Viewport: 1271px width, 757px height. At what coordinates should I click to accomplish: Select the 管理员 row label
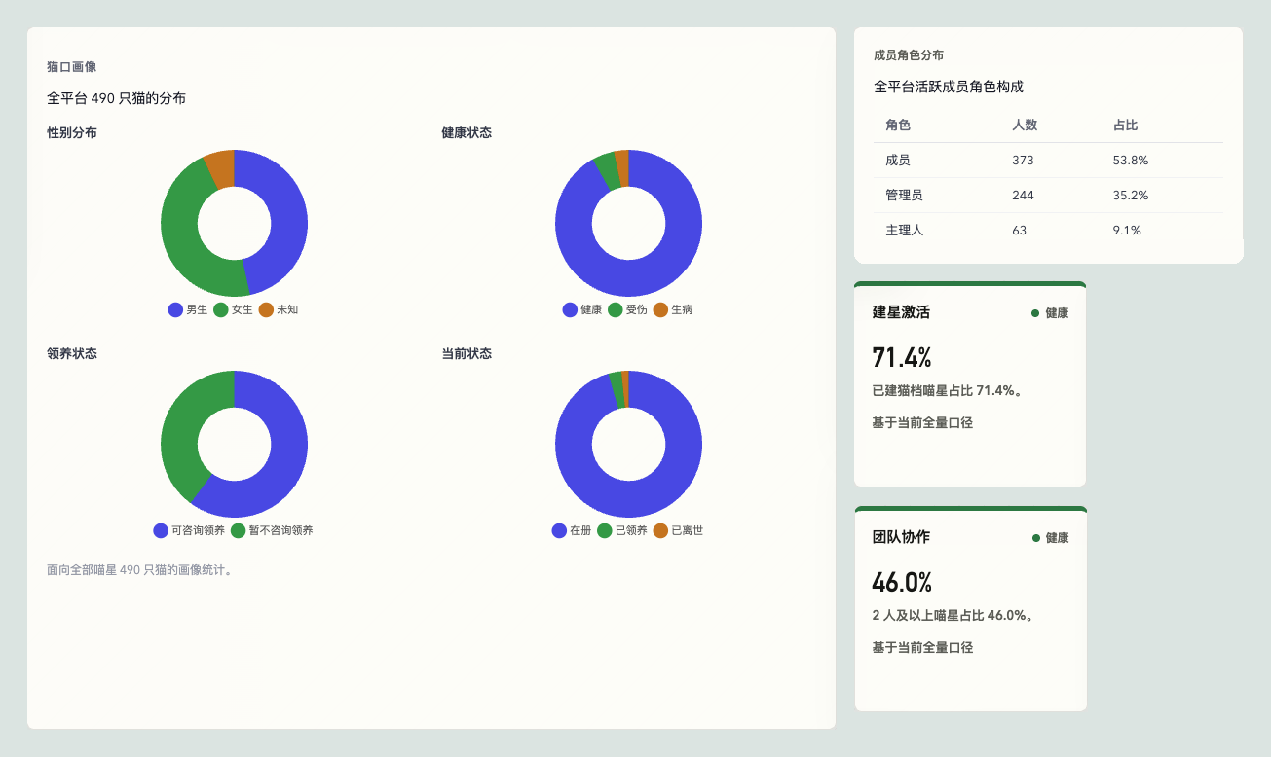click(x=904, y=196)
